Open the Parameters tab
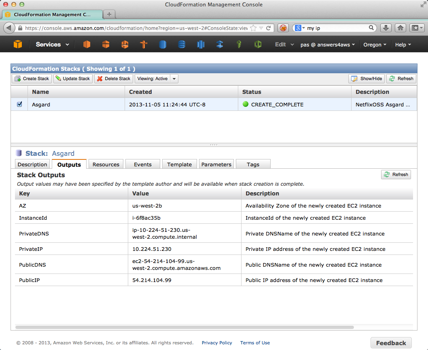428x350 pixels. click(216, 164)
